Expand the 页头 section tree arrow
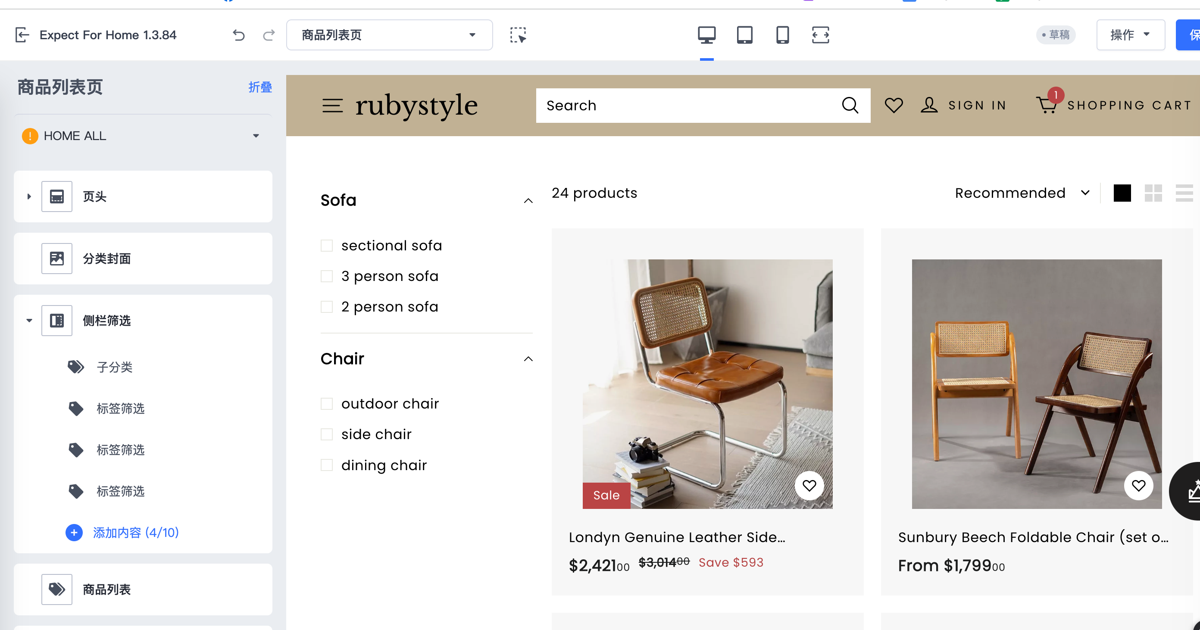Image resolution: width=1200 pixels, height=630 pixels. 29,196
